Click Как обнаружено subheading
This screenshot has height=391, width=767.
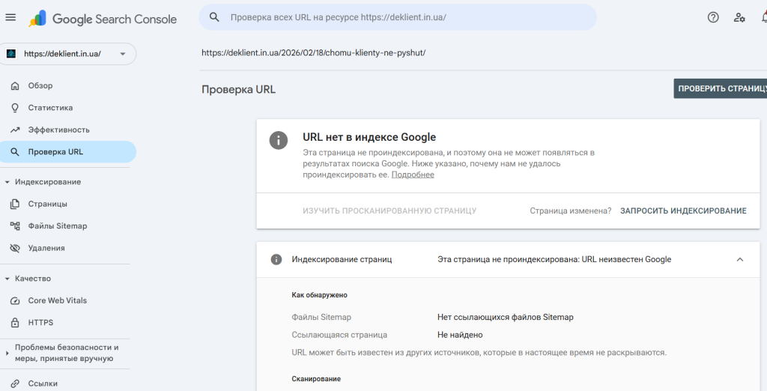[319, 295]
